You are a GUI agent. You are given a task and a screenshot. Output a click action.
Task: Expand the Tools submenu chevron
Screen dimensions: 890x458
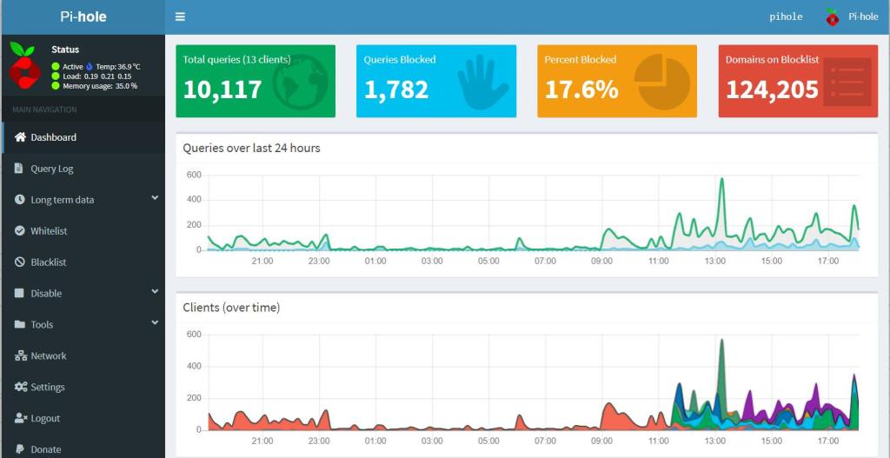coord(155,323)
